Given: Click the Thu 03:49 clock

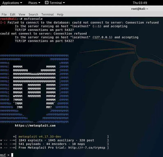Looking at the screenshot, I should 140,3.
